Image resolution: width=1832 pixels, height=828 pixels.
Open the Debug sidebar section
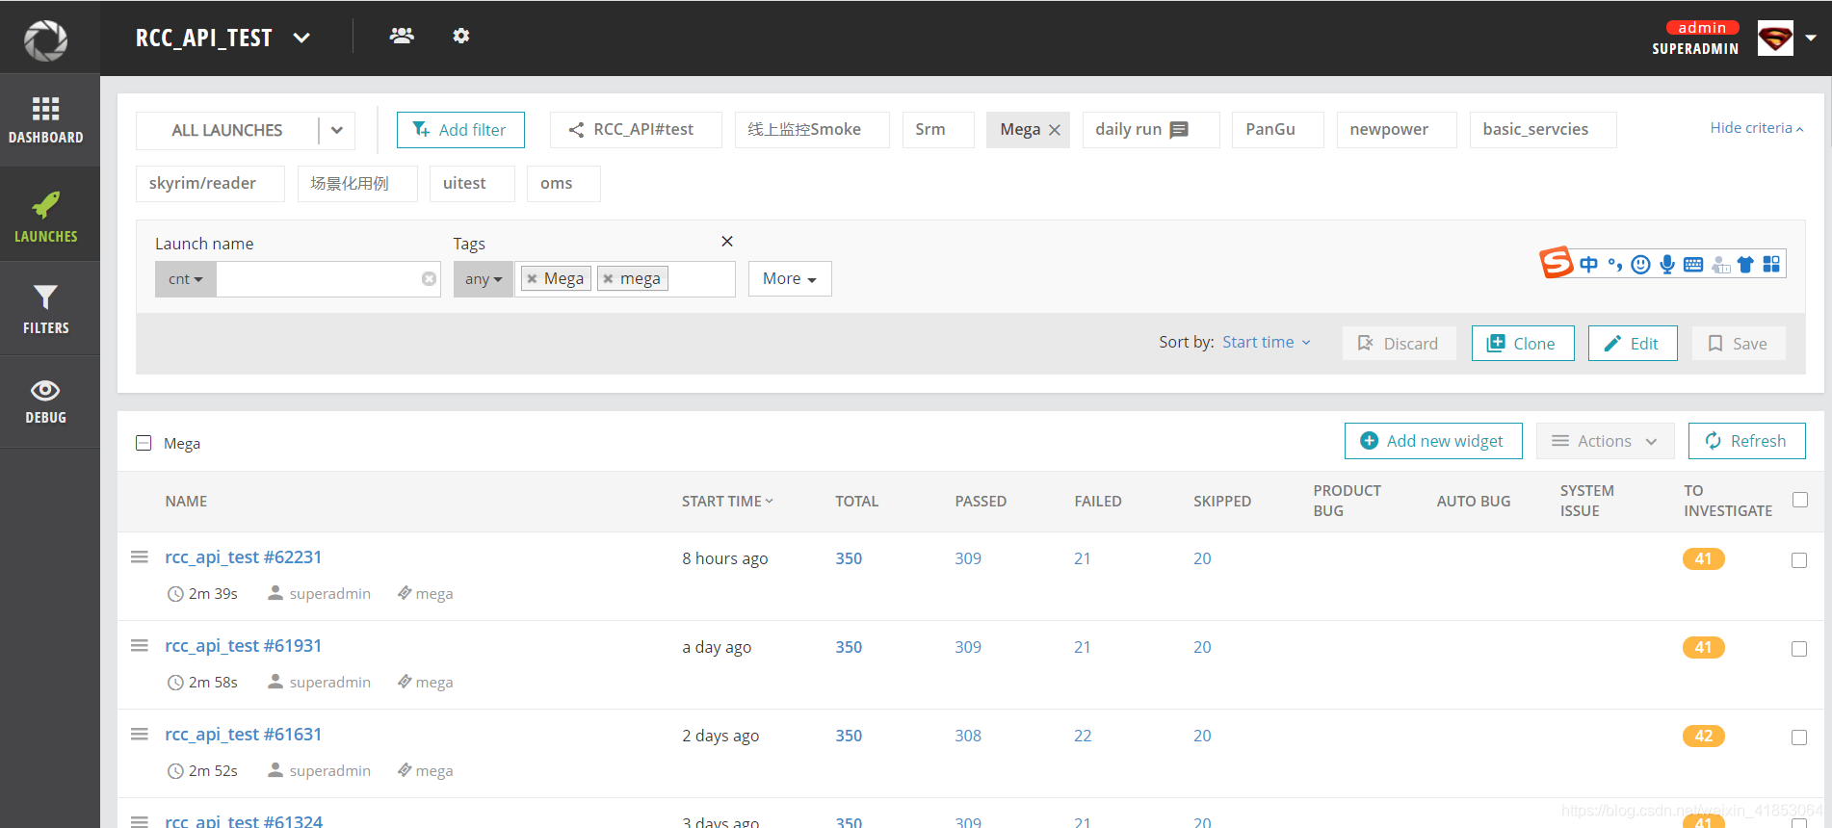click(46, 402)
